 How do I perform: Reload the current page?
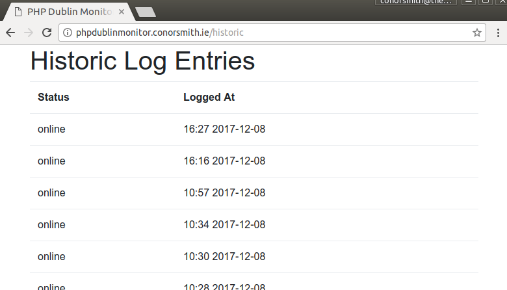(47, 33)
